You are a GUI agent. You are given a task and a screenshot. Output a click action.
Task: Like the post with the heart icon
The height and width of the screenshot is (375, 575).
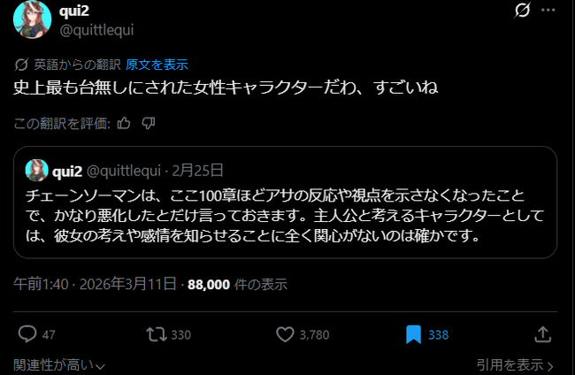click(x=285, y=334)
